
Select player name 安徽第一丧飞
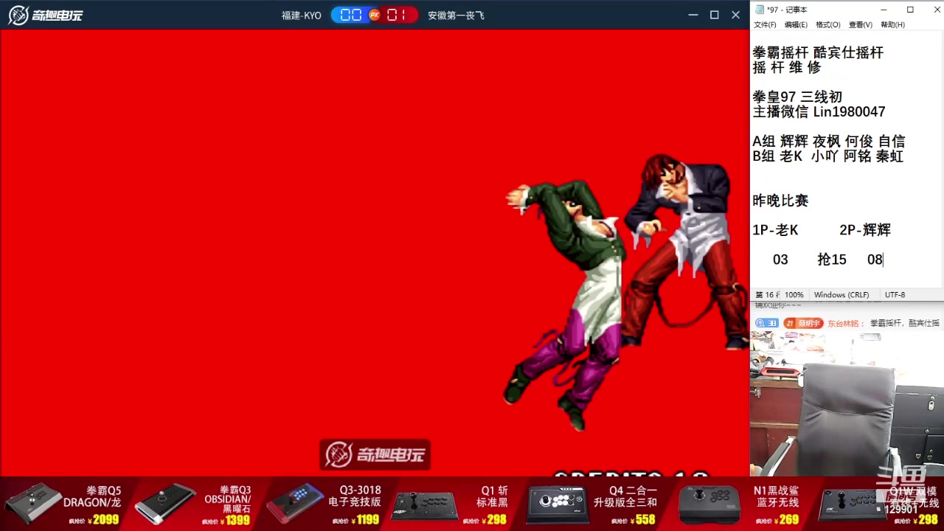click(x=456, y=15)
